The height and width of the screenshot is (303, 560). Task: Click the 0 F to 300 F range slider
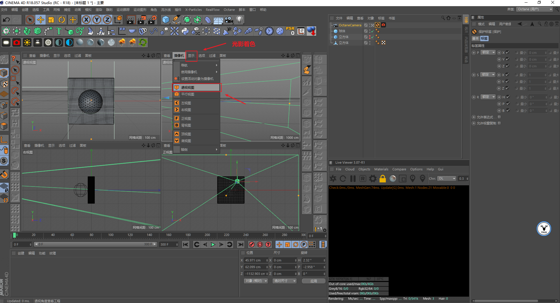[96, 244]
